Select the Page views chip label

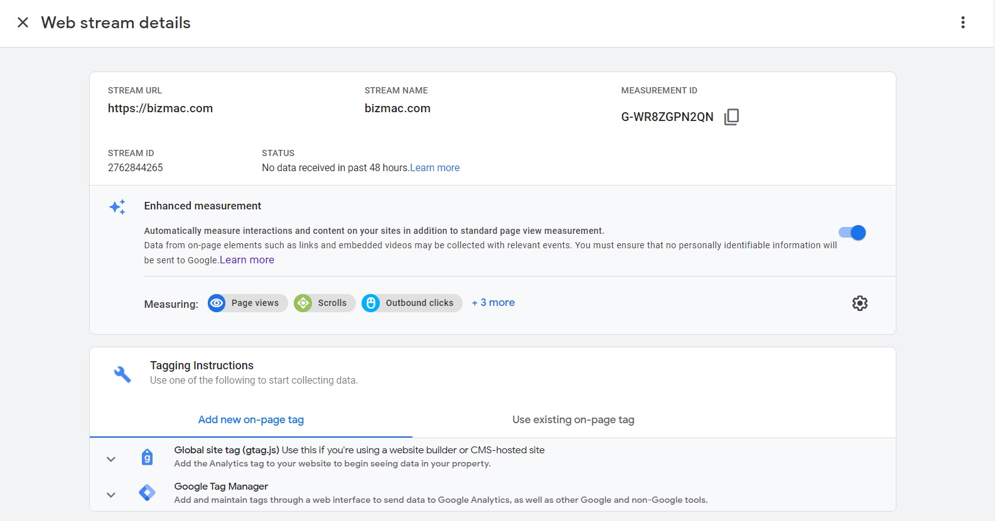click(x=255, y=303)
